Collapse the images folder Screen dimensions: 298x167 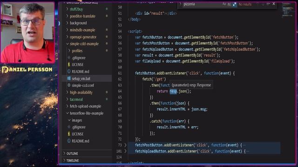point(69,120)
